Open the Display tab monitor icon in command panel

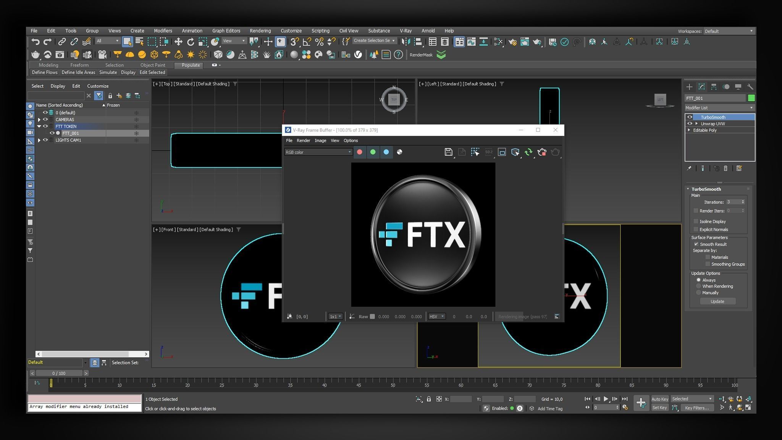[738, 87]
